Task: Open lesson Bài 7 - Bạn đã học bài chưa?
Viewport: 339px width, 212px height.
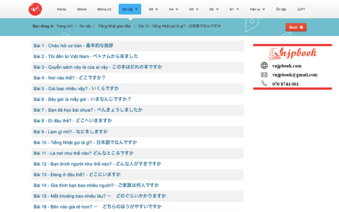Action: (x=88, y=110)
